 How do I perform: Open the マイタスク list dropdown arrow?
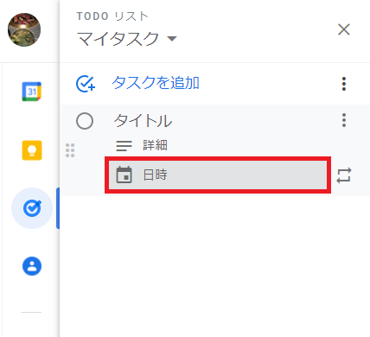(x=172, y=39)
